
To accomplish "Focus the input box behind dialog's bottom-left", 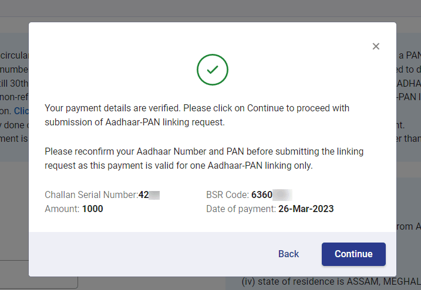I will 39,274.
